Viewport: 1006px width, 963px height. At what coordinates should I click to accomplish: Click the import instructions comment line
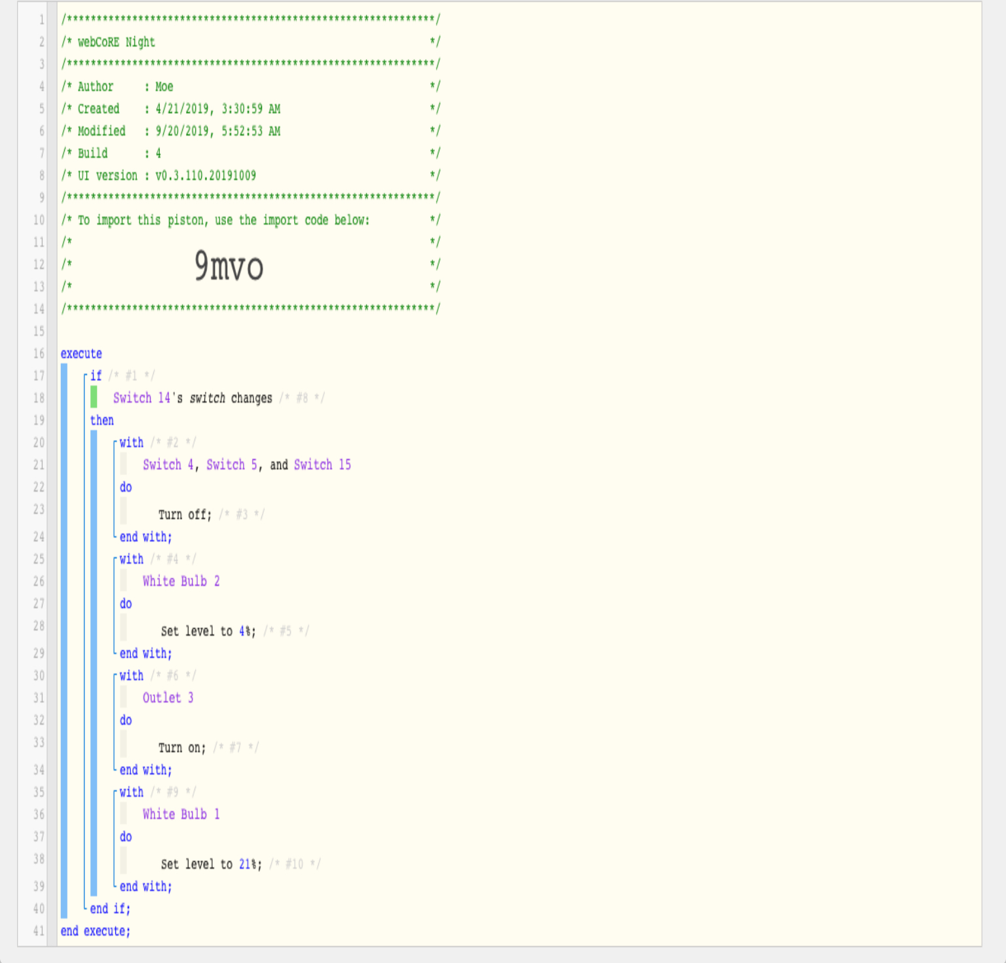coord(251,220)
